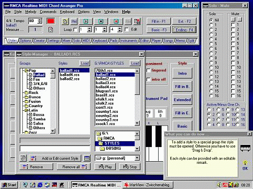Open the File menu
The width and height of the screenshot is (253, 189).
tap(8, 12)
